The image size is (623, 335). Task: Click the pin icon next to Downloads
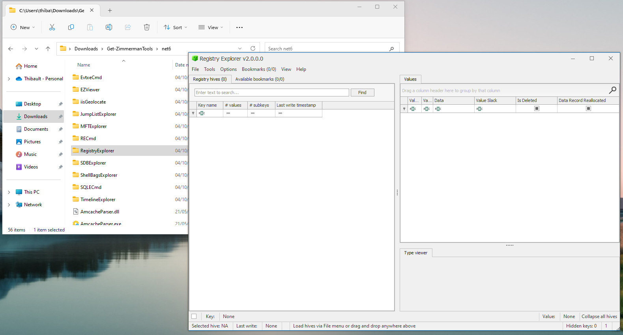point(60,117)
